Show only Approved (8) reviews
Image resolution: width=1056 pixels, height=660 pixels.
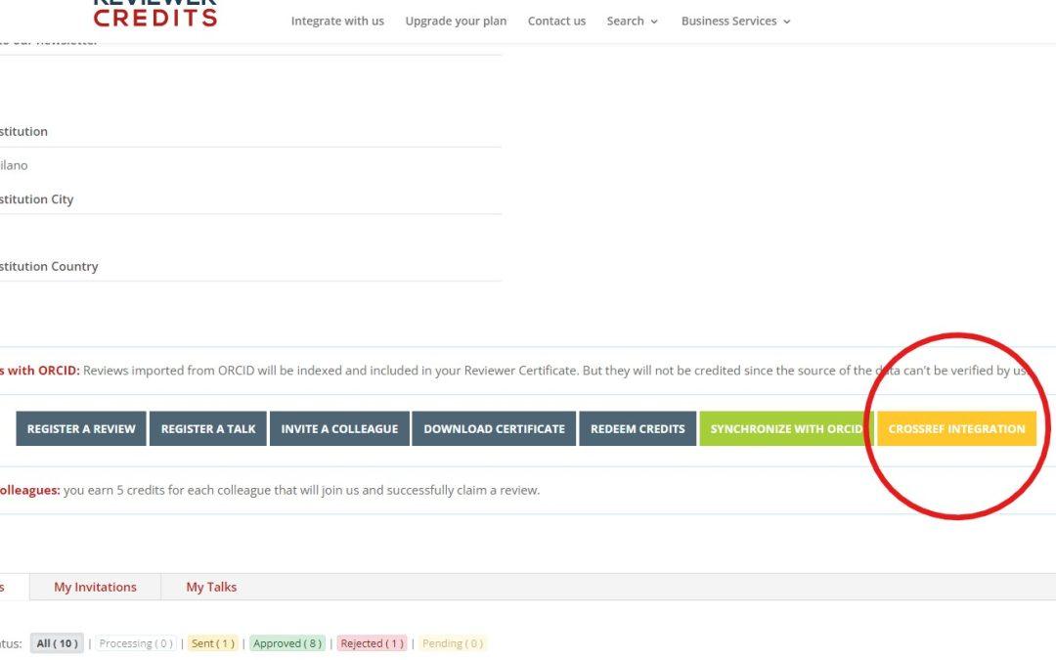(287, 643)
